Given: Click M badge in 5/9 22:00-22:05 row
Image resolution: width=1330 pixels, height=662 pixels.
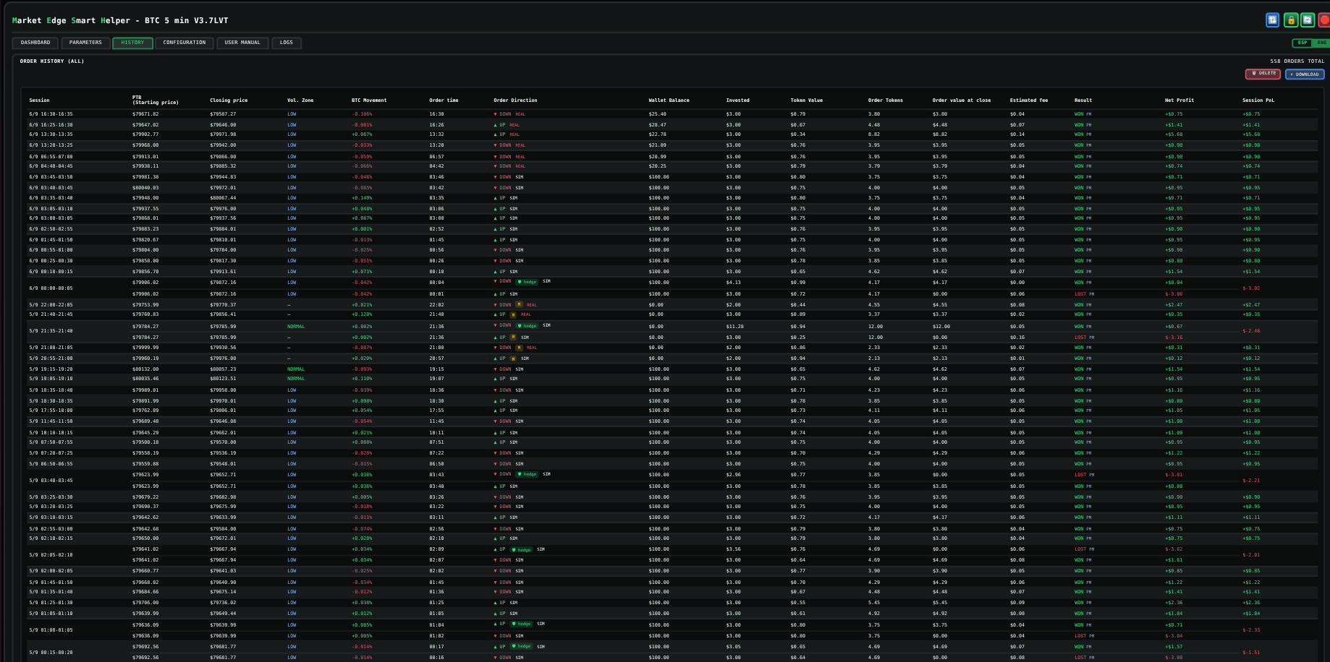Looking at the screenshot, I should click(519, 304).
